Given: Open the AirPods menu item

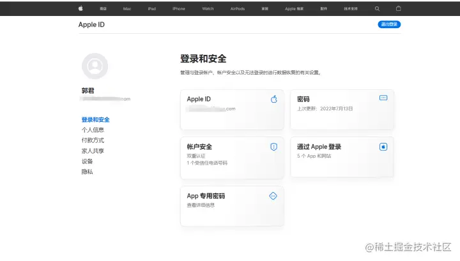Looking at the screenshot, I should 237,9.
